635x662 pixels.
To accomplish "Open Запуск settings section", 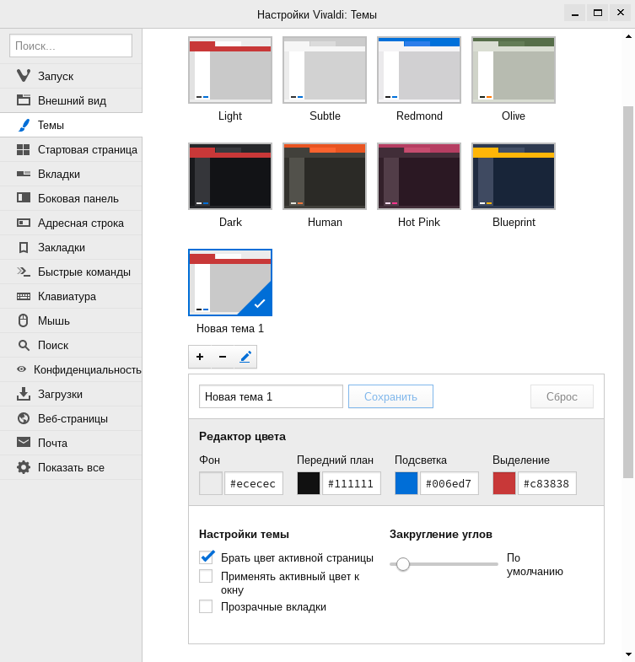I will click(71, 76).
